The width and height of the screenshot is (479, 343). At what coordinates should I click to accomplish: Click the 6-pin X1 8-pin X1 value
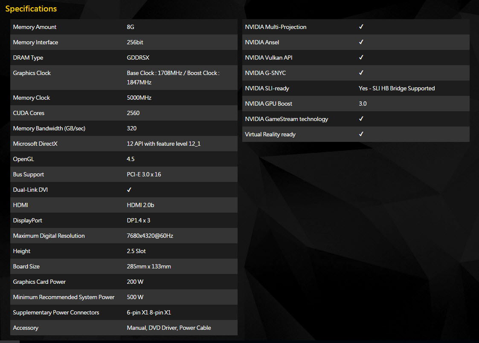tap(149, 312)
